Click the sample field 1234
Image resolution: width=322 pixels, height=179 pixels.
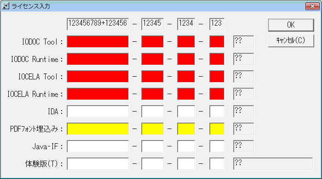point(186,24)
